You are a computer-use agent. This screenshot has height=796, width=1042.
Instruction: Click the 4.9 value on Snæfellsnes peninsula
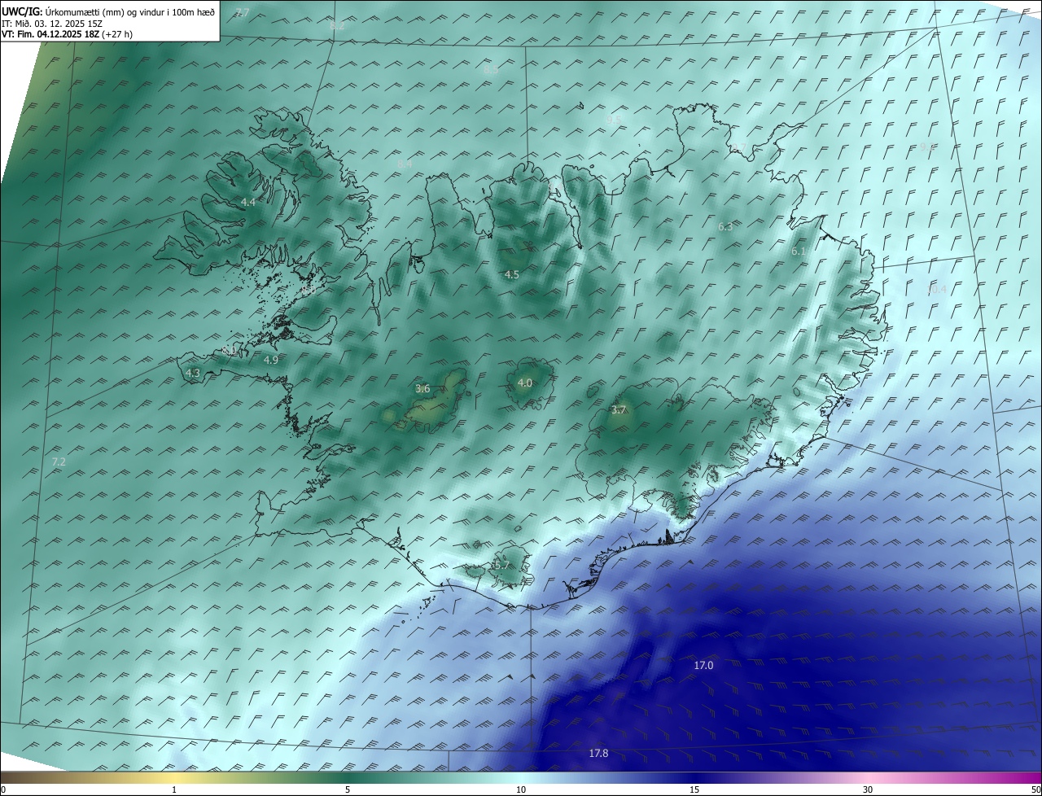point(271,360)
